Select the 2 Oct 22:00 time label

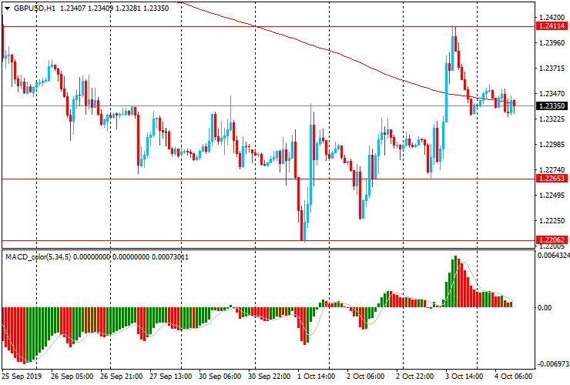click(414, 377)
